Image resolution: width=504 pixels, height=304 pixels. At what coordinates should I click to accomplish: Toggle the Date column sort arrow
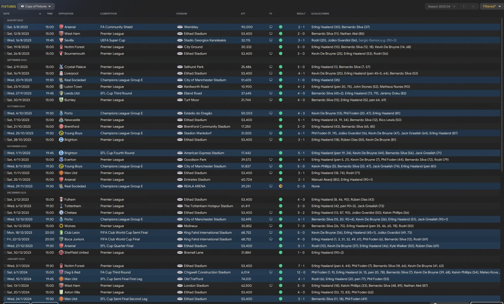(x=40, y=14)
